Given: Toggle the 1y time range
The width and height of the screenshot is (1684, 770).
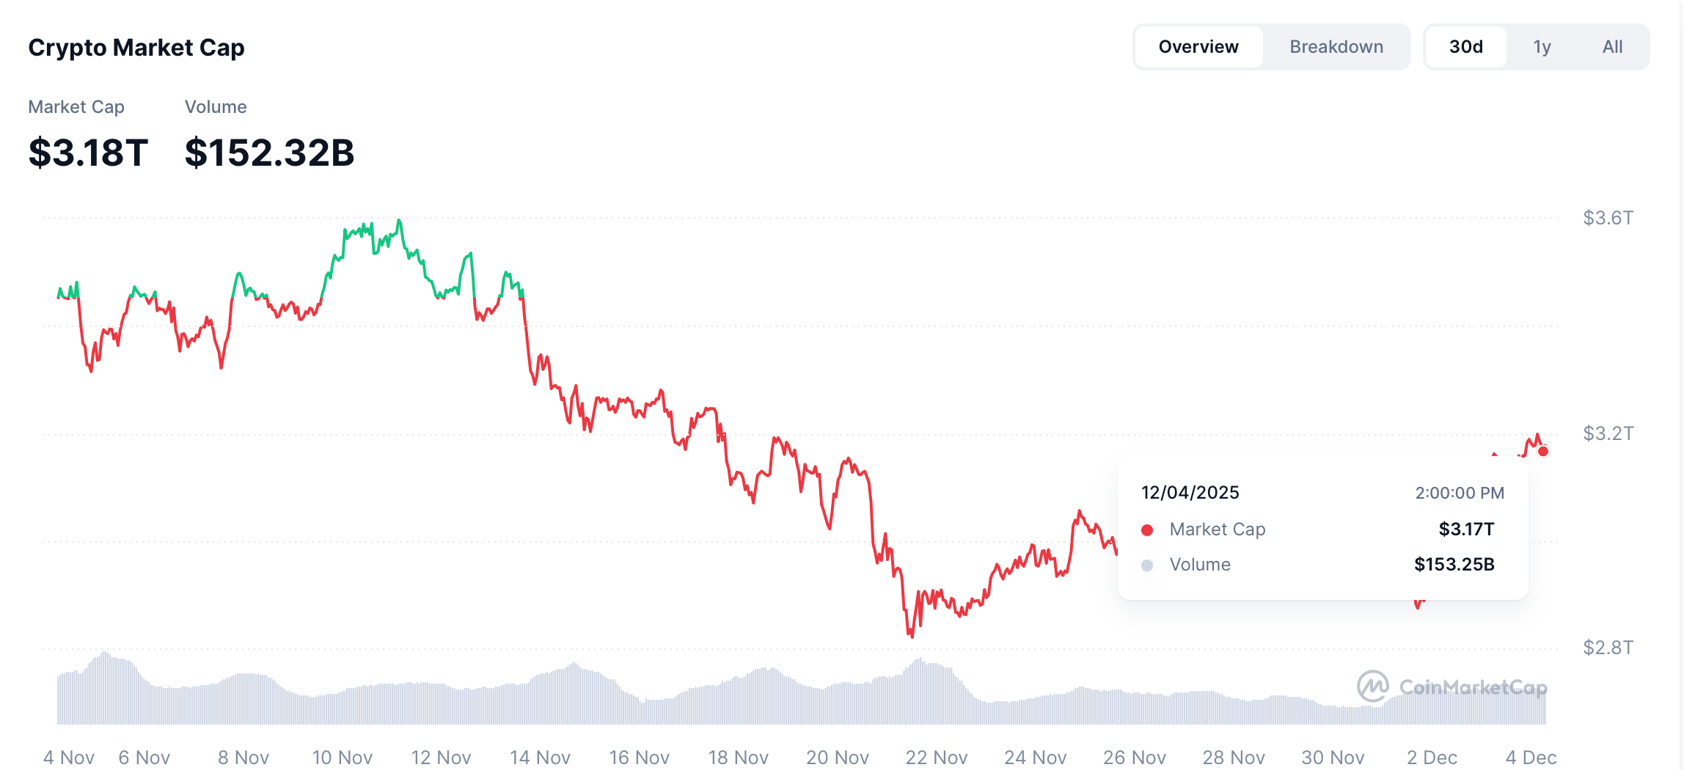Looking at the screenshot, I should 1542,46.
